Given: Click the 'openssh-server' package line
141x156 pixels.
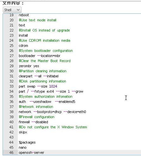Looking at the screenshot, I should point(31,152).
